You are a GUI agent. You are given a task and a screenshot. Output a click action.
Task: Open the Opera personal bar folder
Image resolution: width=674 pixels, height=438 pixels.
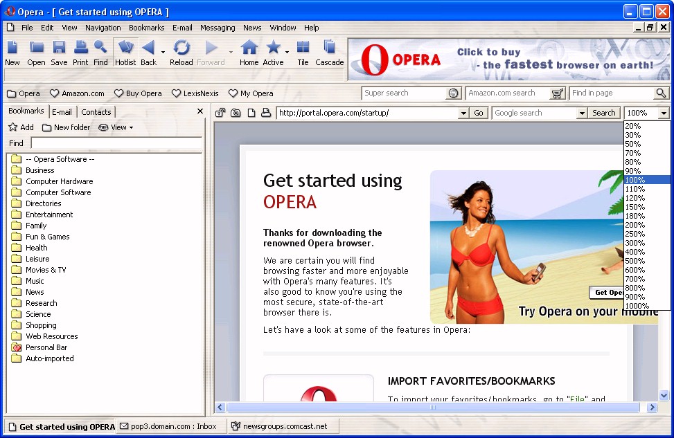[x=24, y=93]
